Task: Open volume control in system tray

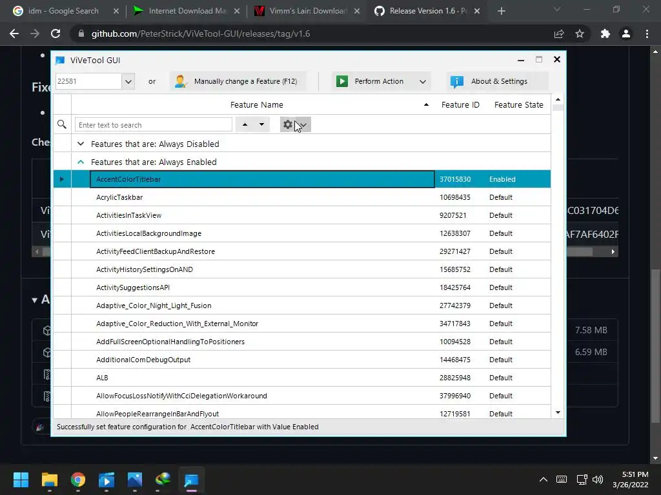Action: (x=598, y=480)
